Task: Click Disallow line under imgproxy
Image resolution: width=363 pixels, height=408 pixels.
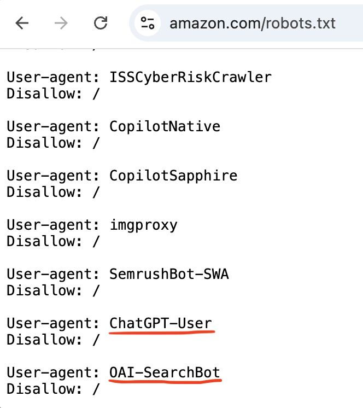Action: point(52,241)
